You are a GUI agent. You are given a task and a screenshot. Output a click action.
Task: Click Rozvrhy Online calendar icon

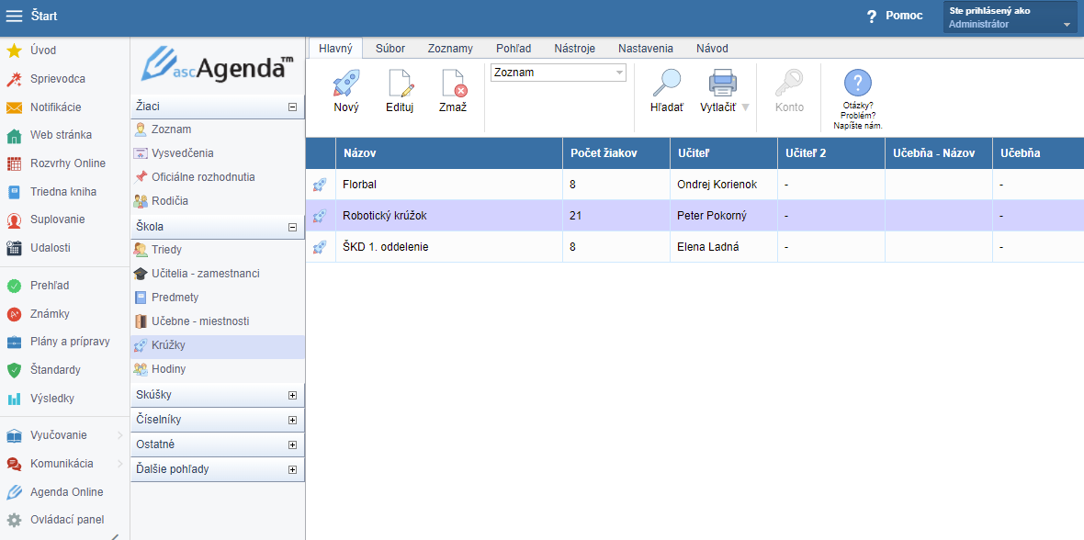14,163
